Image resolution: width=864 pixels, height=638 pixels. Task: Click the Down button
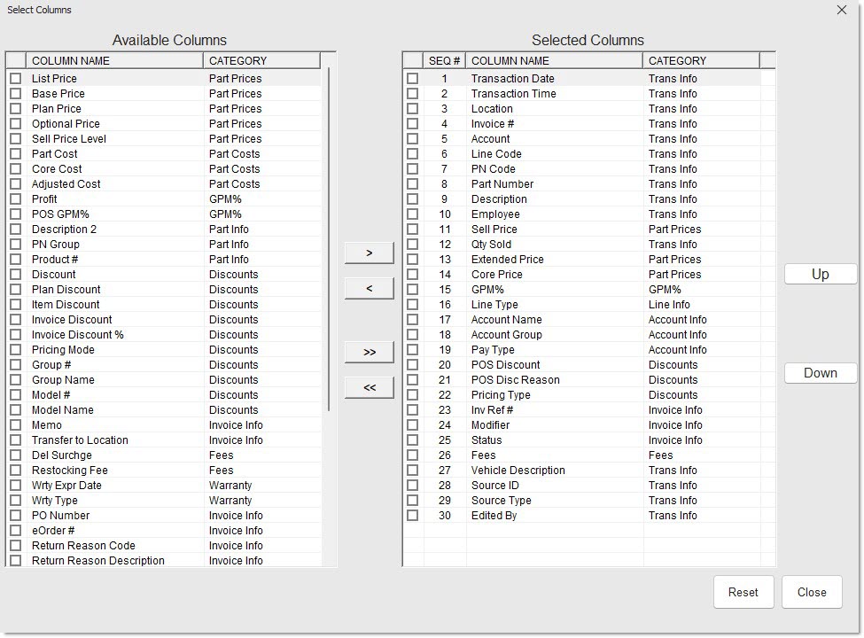(x=820, y=373)
